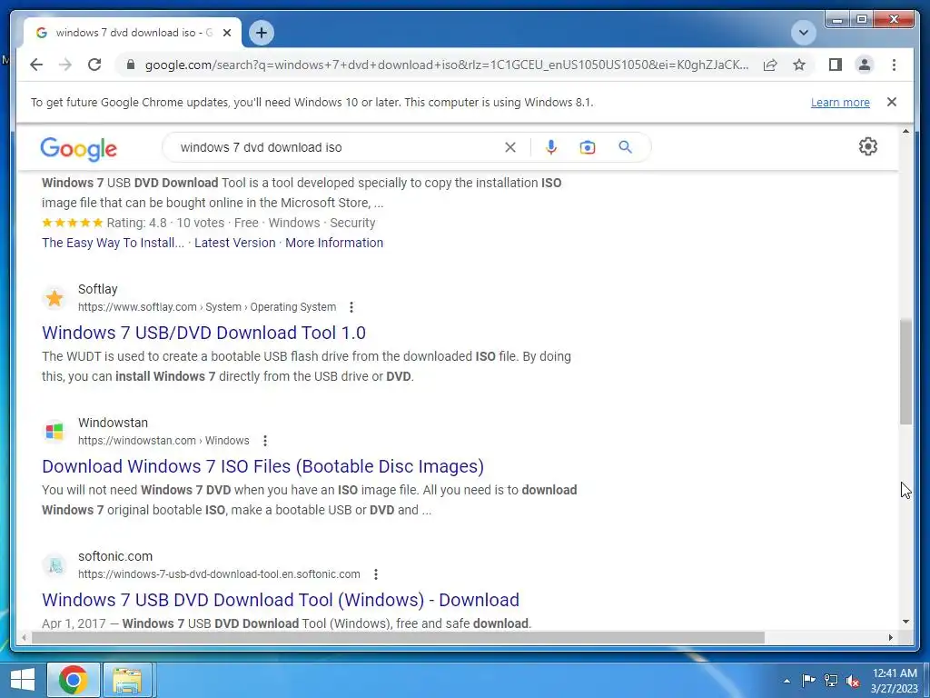The height and width of the screenshot is (698, 930).
Task: Open Windows 7 USB/DVD Download Tool 1.0
Action: pyautogui.click(x=203, y=333)
